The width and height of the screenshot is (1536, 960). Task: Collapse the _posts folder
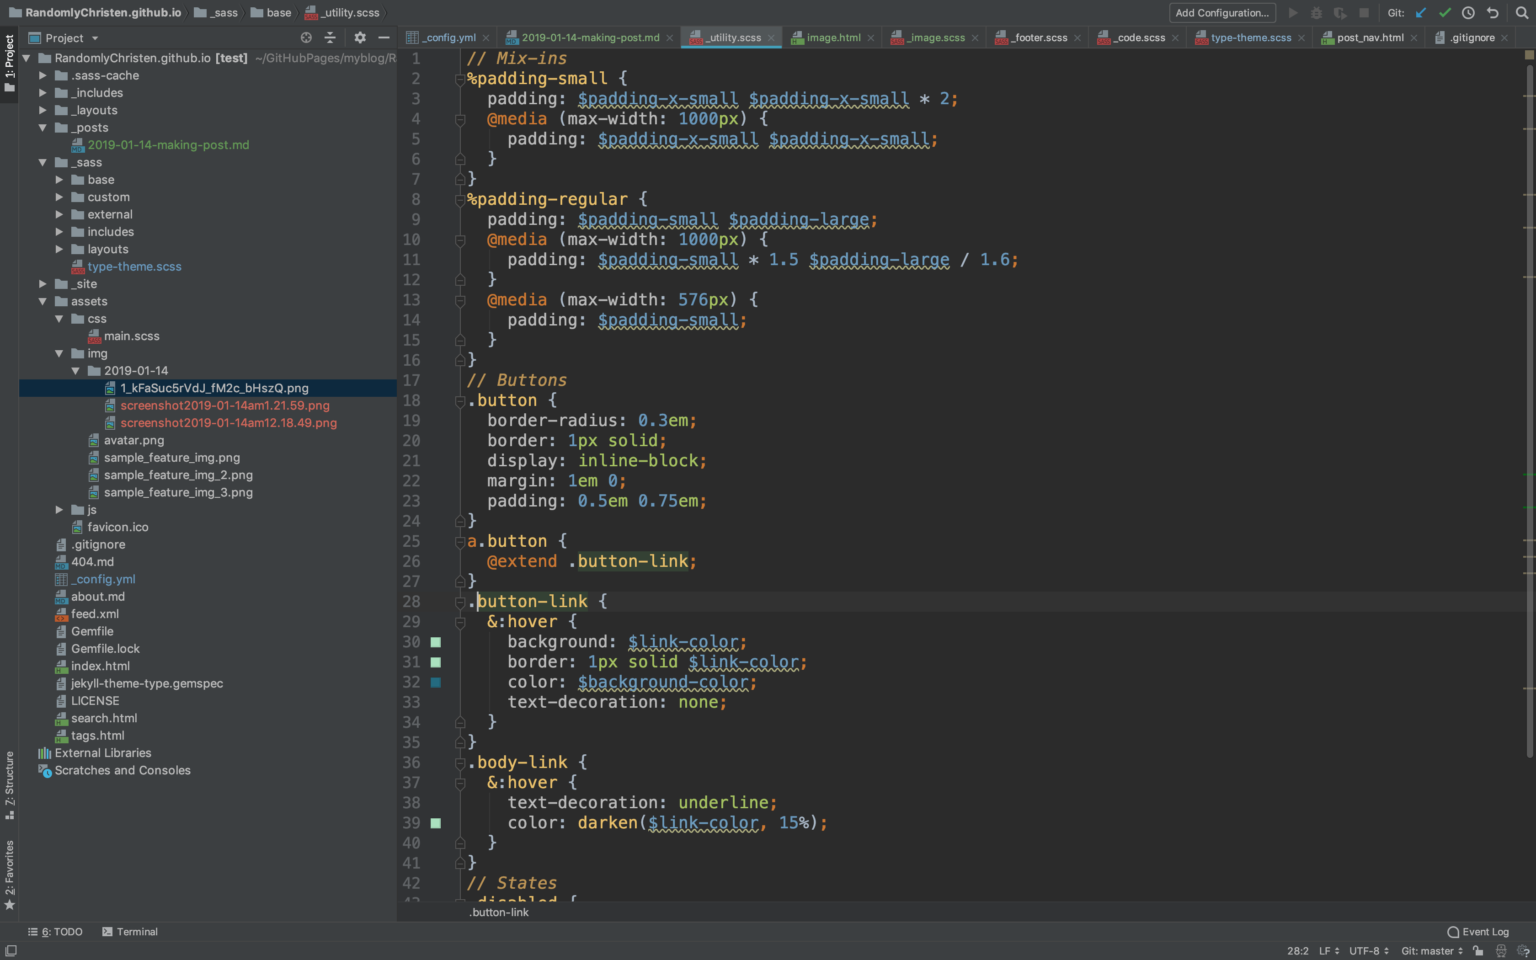tap(43, 128)
